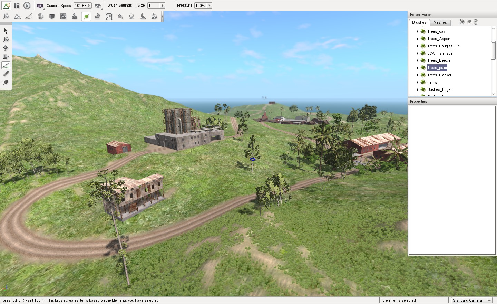The height and width of the screenshot is (304, 497).
Task: Open the Particle Editor star icon
Action: click(x=120, y=16)
